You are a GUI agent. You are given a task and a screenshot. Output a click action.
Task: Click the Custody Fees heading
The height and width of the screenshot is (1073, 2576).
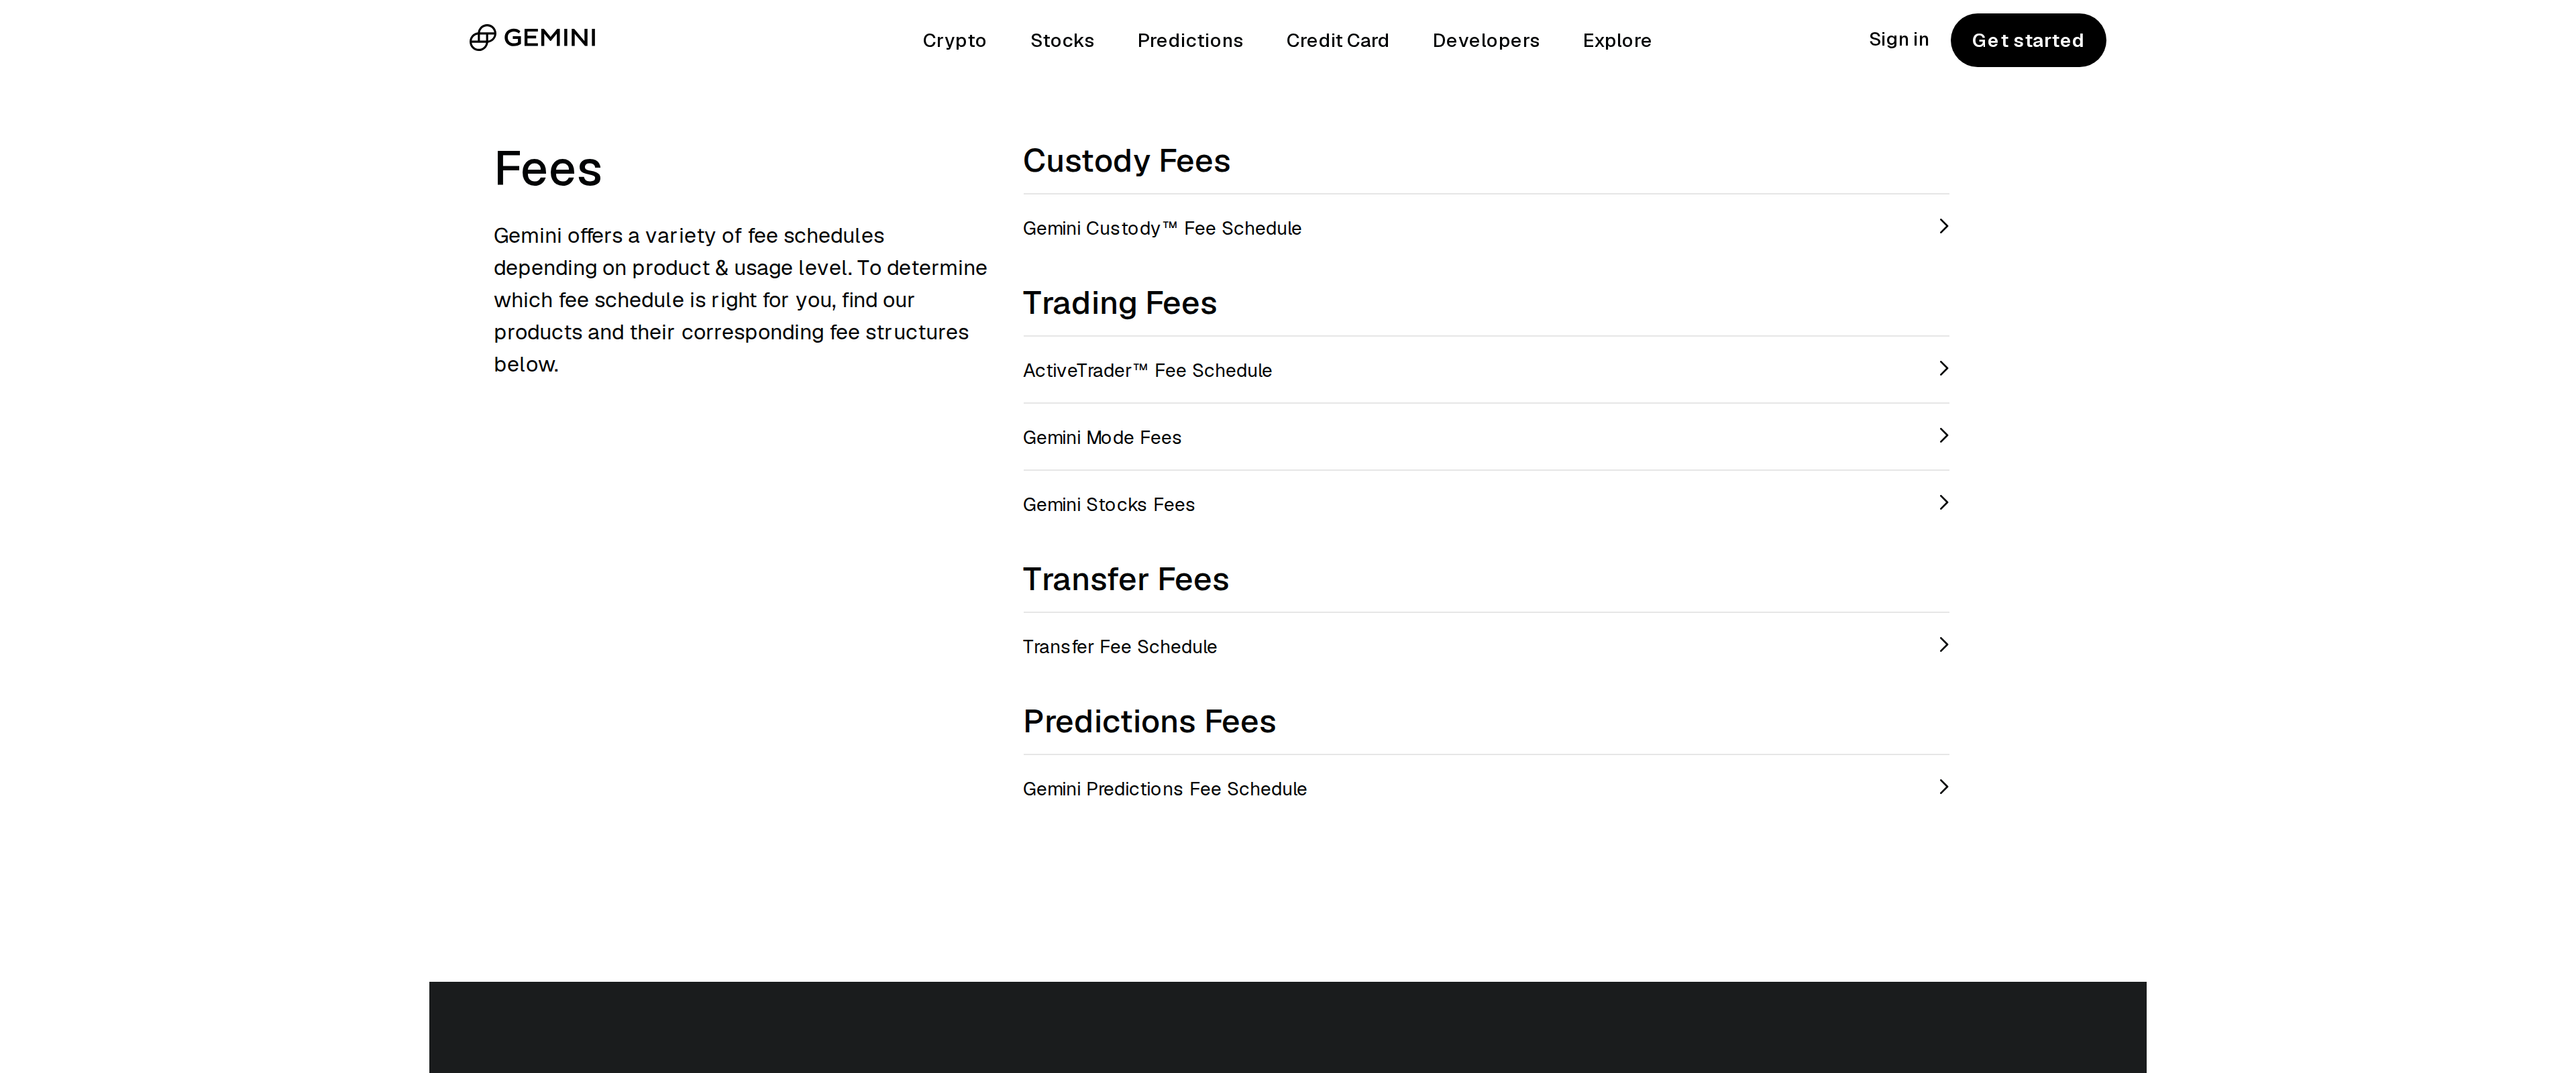point(1126,161)
